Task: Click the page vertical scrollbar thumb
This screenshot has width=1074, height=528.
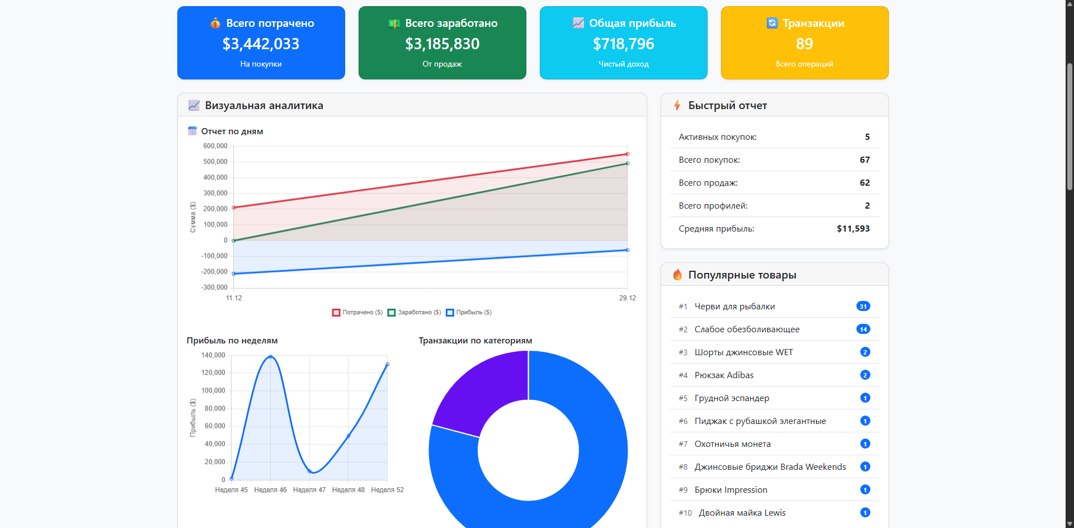Action: coord(1070,126)
